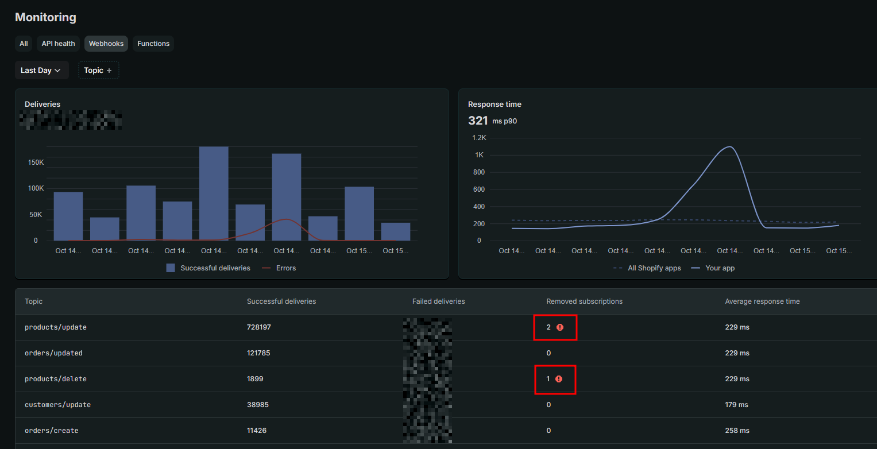Open the Functions tab
Viewport: 877px width, 449px height.
click(153, 44)
